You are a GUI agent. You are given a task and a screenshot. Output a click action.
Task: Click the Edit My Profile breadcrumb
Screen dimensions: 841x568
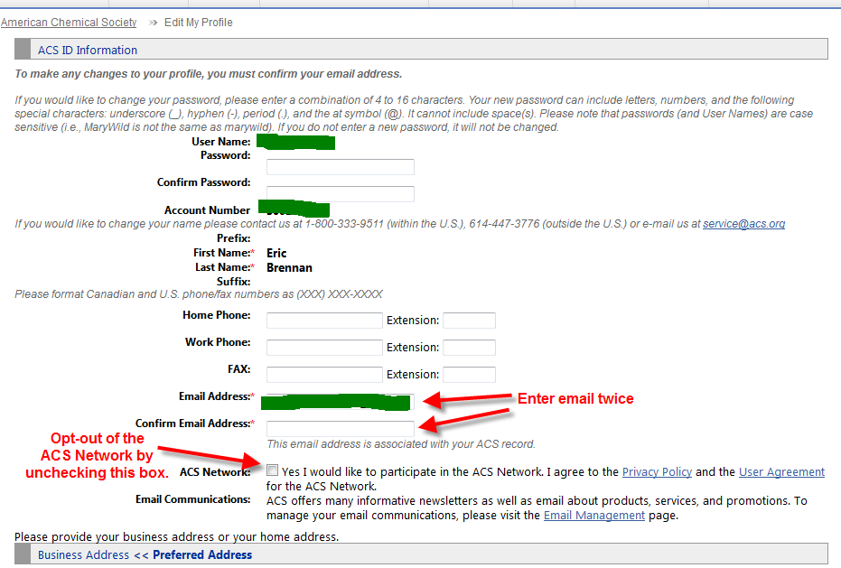198,23
